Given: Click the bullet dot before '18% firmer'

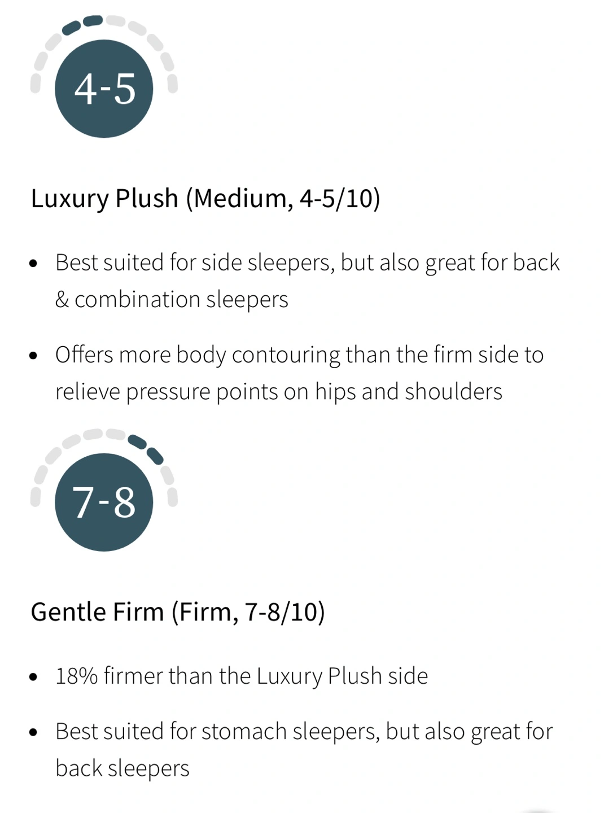Looking at the screenshot, I should pyautogui.click(x=34, y=676).
